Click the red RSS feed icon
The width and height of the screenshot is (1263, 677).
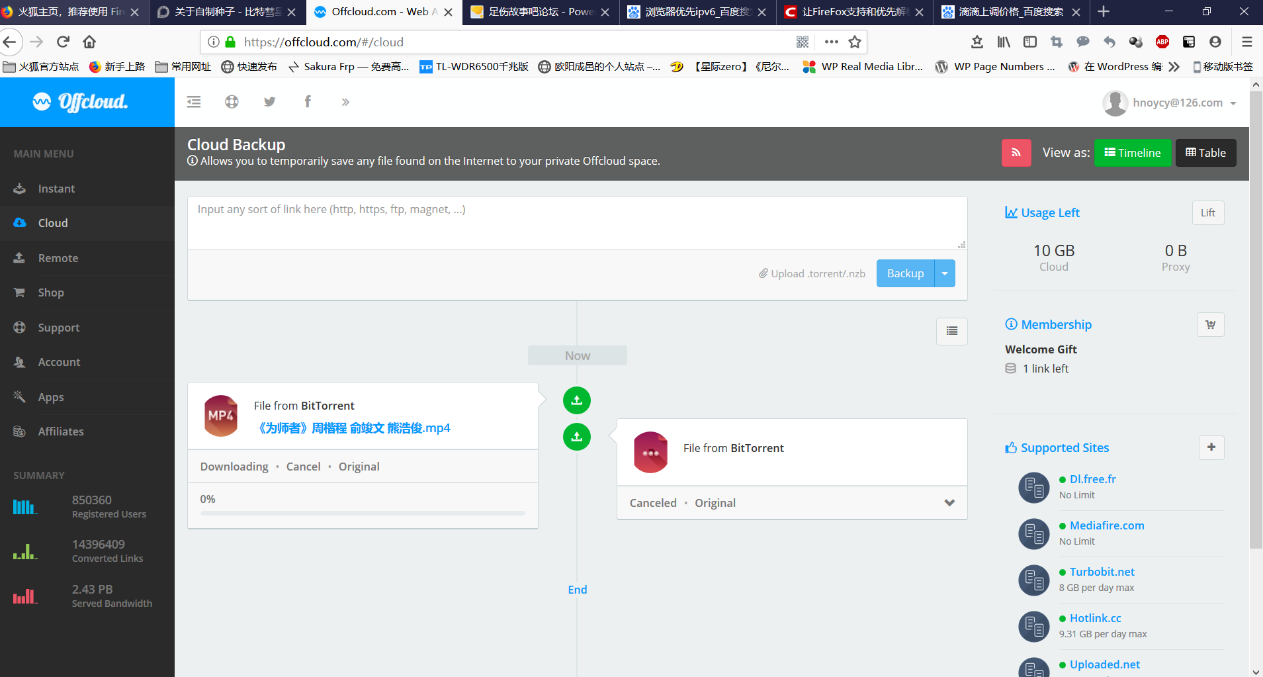tap(1016, 153)
